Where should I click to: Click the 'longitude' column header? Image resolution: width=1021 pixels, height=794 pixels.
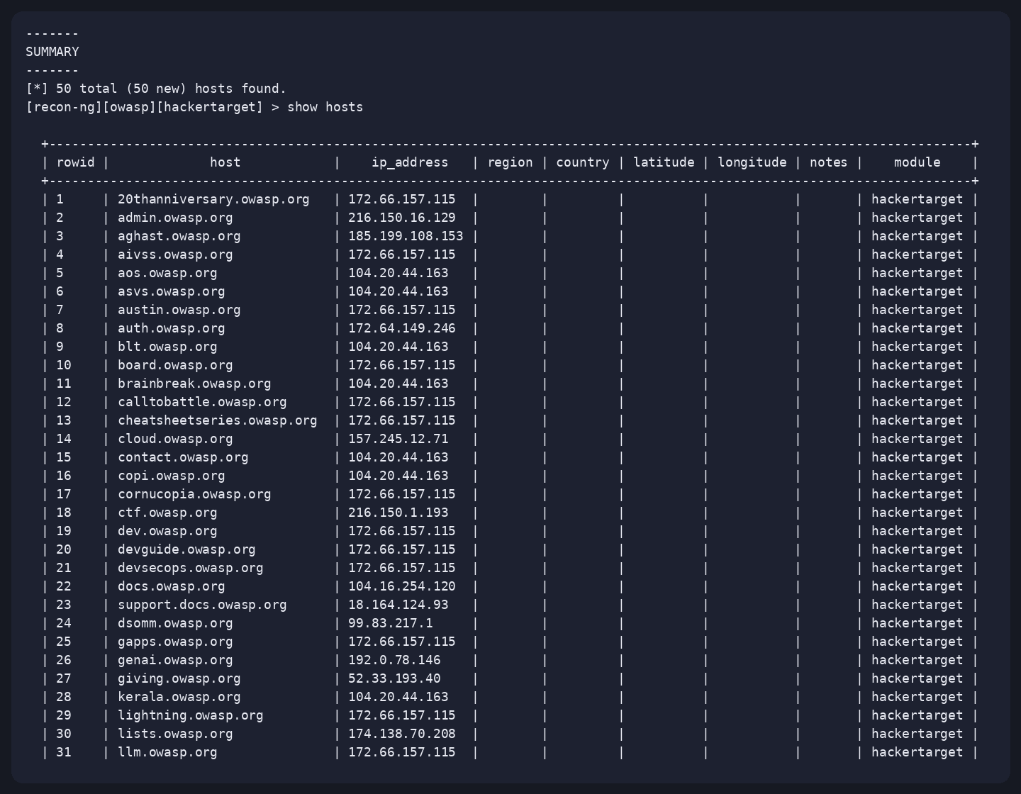click(x=752, y=162)
